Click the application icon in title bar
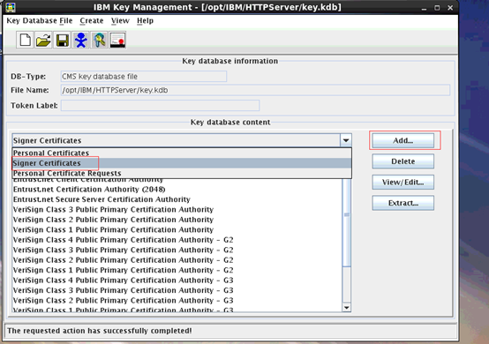The width and height of the screenshot is (489, 344). point(11,7)
